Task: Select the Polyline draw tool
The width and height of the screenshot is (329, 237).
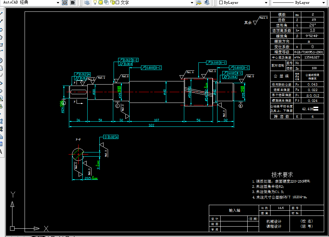Action: pos(1,29)
